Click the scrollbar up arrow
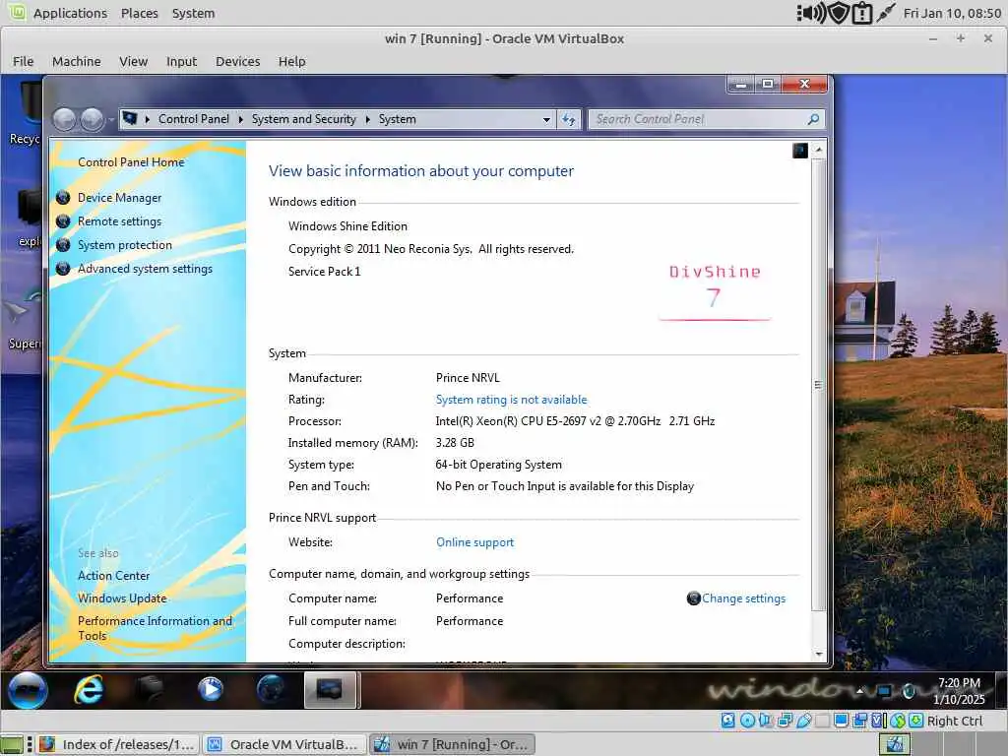This screenshot has height=756, width=1008. click(818, 150)
